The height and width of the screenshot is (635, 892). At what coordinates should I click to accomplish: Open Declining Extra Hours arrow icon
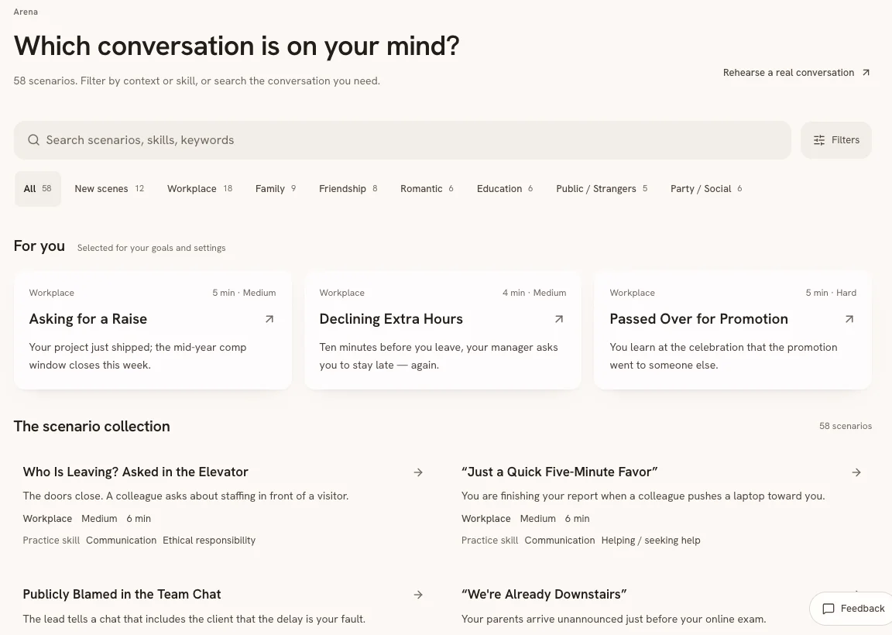(x=559, y=319)
